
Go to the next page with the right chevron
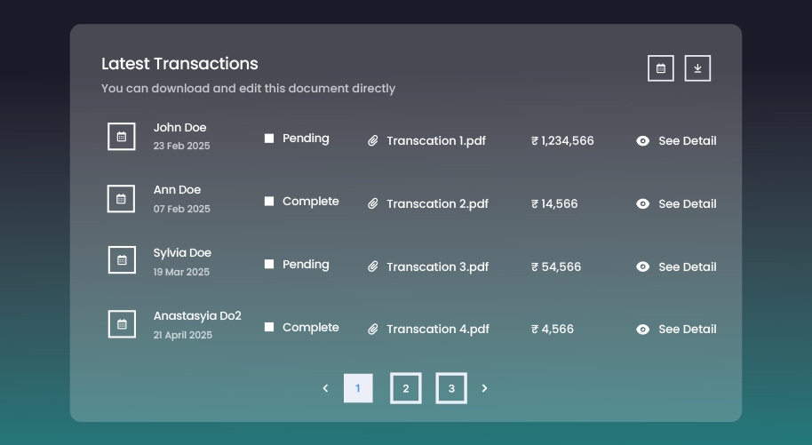click(484, 388)
